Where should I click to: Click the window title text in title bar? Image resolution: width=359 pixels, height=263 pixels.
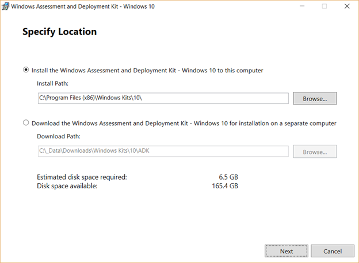(x=83, y=6)
